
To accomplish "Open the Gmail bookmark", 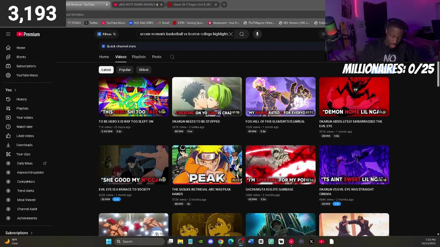I will 163,23.
